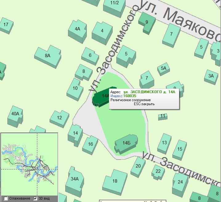The width and height of the screenshot is (221, 202).
Task: Click the address ЗАСОДИМСКОГО д. 14А text
Action: (149, 92)
